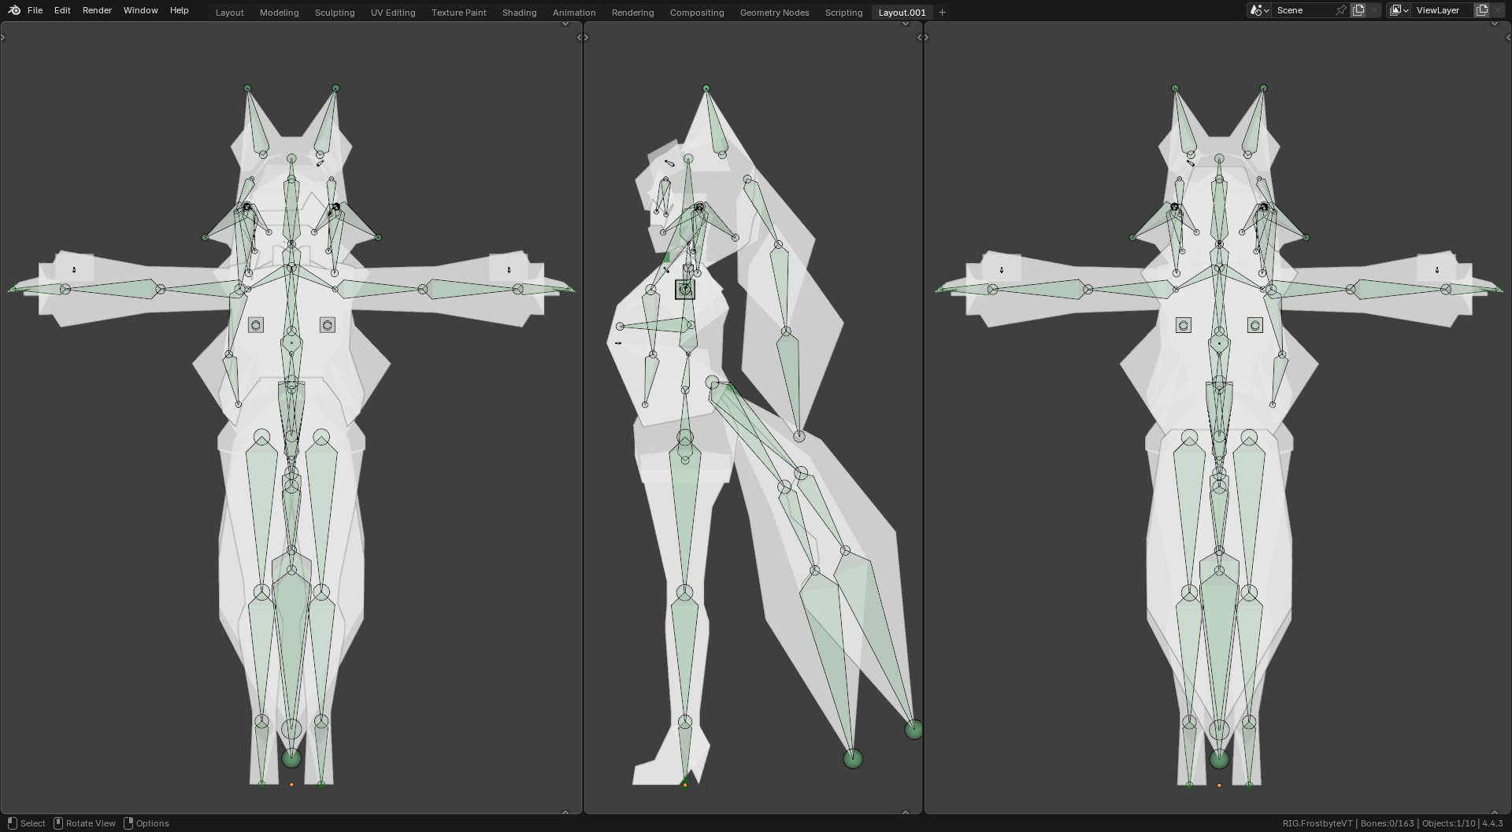Open the Render menu
This screenshot has width=1512, height=832.
tap(97, 10)
